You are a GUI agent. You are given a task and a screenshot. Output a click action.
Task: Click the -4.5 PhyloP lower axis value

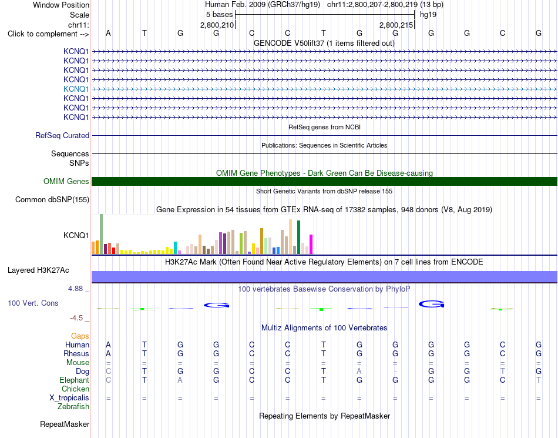click(x=76, y=317)
